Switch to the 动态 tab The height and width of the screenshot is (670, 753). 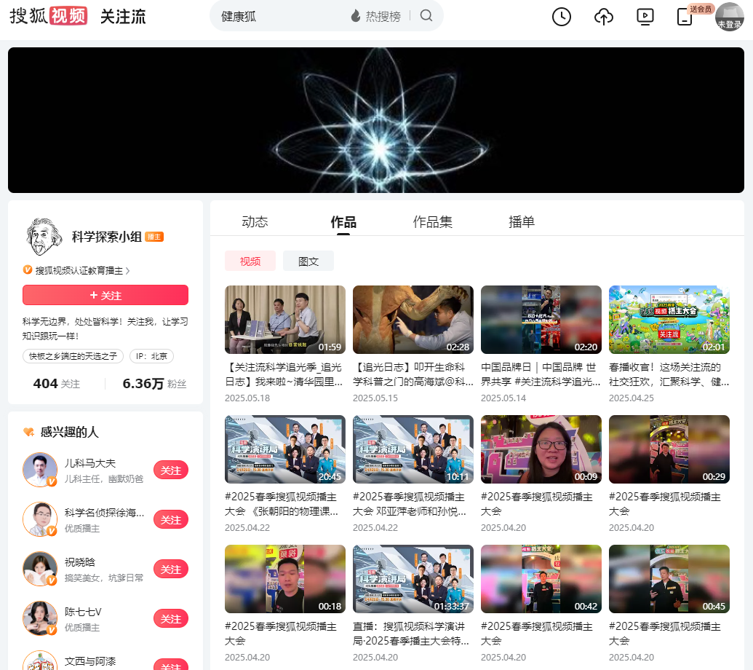pos(255,221)
